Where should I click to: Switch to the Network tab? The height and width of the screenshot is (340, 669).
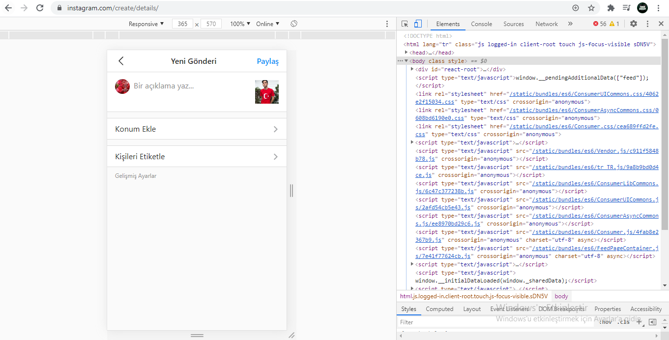[547, 24]
